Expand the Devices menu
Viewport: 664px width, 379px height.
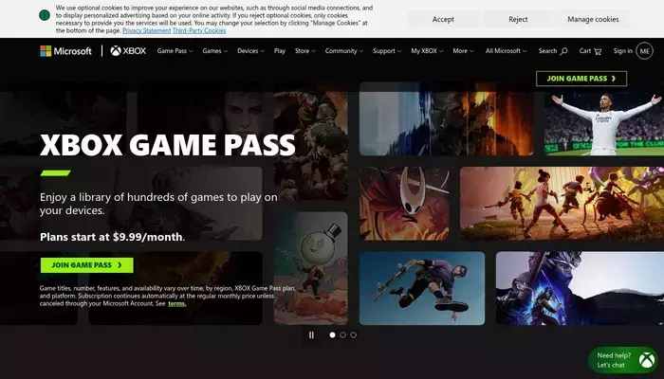(250, 51)
